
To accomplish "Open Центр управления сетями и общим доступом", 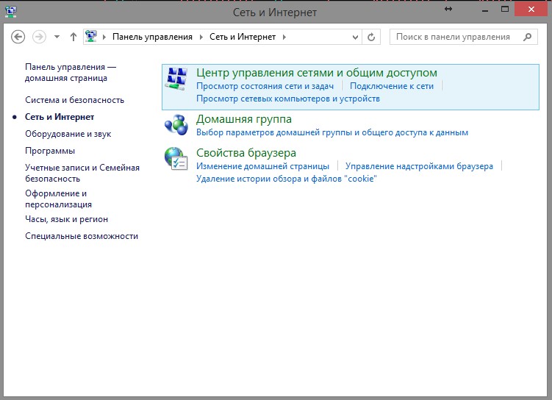I will [317, 73].
